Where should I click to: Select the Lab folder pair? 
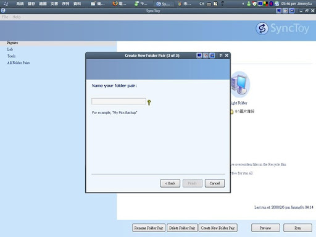coord(10,49)
